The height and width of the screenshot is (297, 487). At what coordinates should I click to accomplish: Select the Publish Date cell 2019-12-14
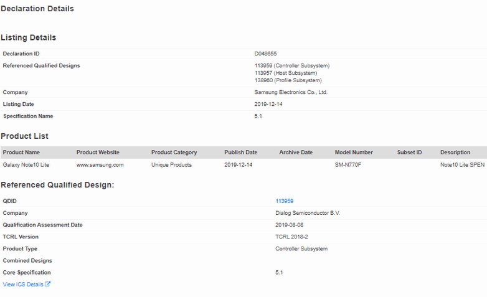[x=239, y=164]
